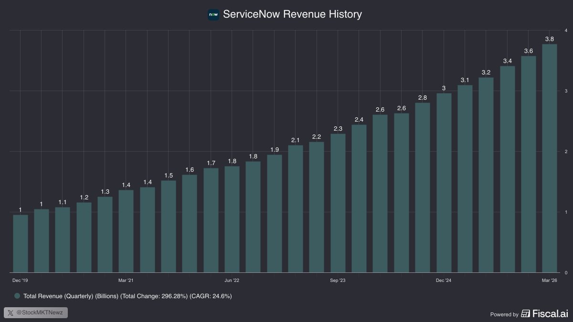Viewport: 573px width, 322px height.
Task: Click the x-axis label 'Sep '23'
Action: [338, 280]
